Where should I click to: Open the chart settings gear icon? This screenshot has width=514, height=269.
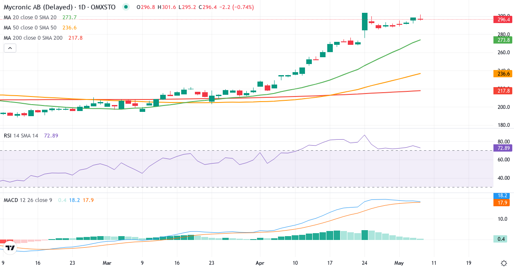(x=504, y=263)
